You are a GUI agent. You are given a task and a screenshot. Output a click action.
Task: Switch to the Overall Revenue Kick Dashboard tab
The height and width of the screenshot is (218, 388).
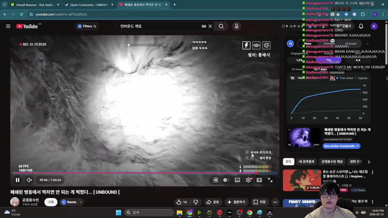[x=34, y=5]
